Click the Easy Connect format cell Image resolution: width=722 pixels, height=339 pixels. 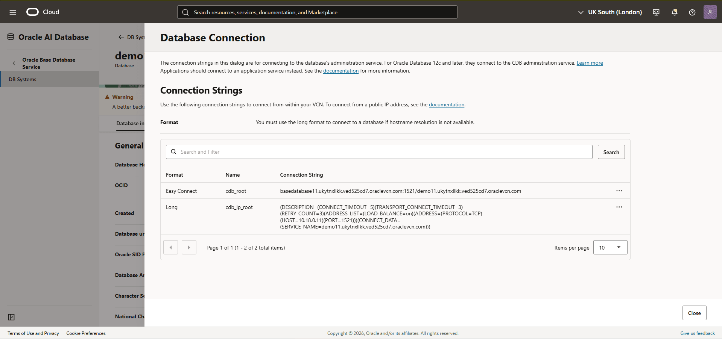(x=181, y=191)
